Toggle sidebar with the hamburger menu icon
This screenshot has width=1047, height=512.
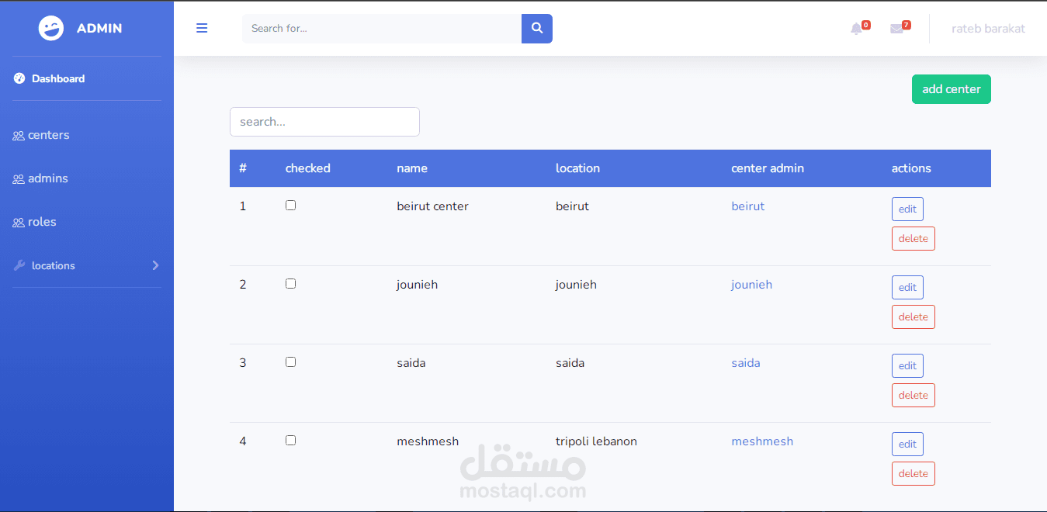click(x=202, y=28)
